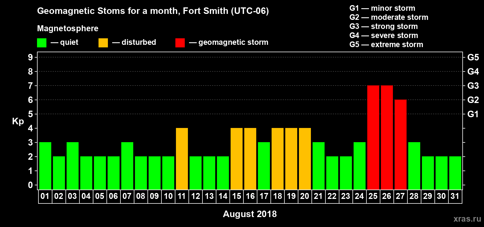Select the orange bar for day 19
Screen dimensions: 484x227
pyautogui.click(x=291, y=159)
